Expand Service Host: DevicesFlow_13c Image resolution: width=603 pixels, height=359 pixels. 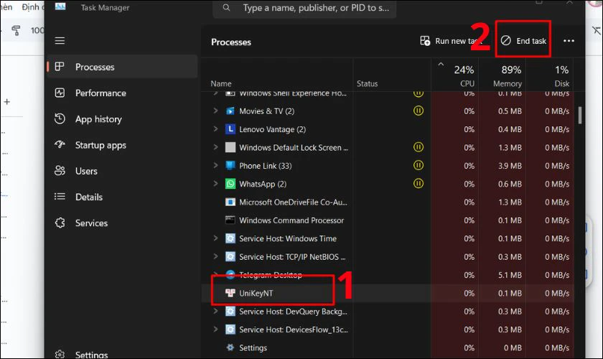(x=216, y=329)
